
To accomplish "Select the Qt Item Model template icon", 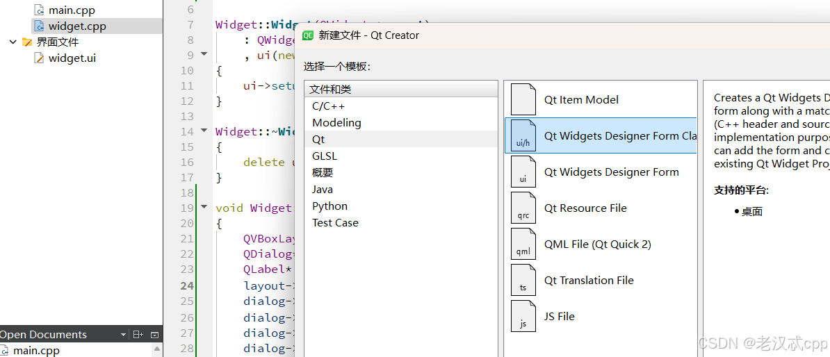I will click(x=523, y=100).
